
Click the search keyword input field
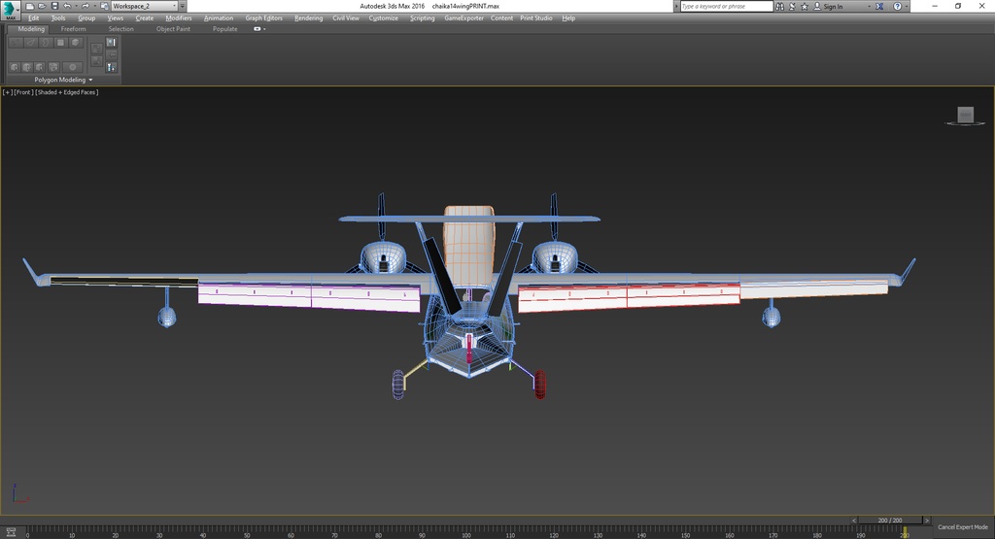click(727, 7)
